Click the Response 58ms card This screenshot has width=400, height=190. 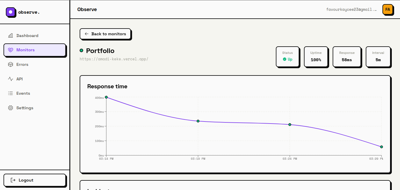pos(347,57)
